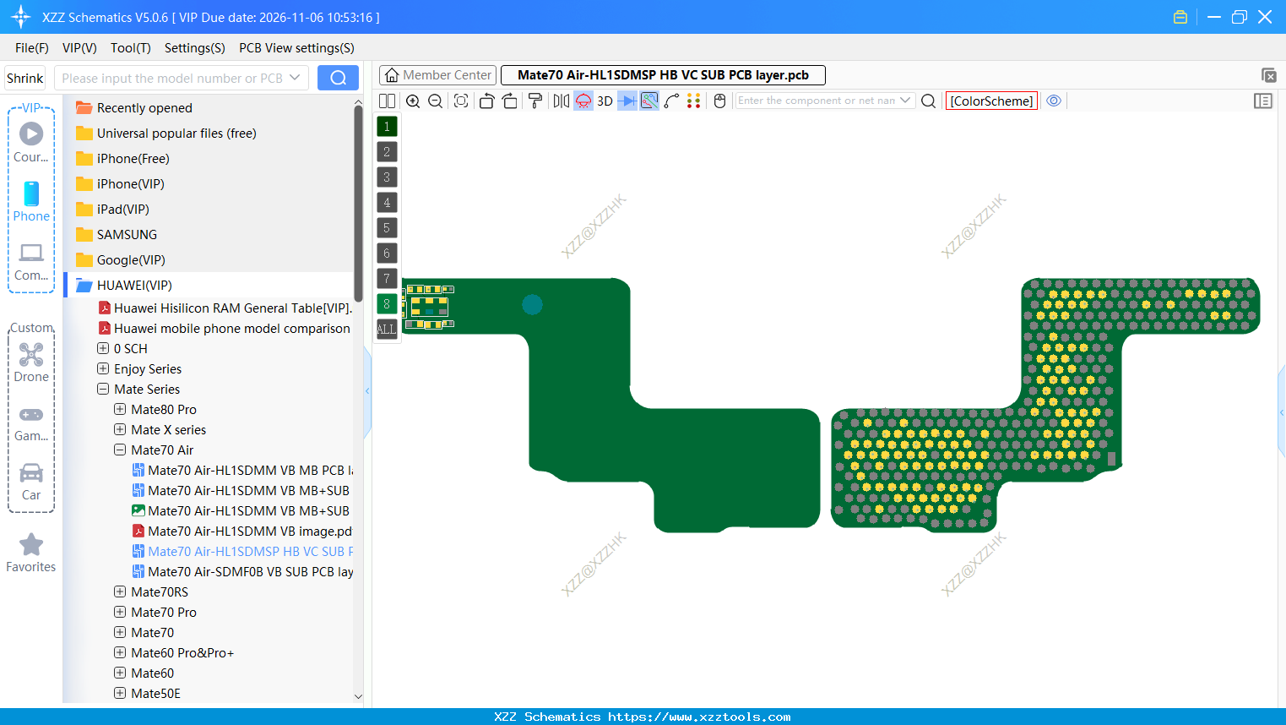Toggle the split screen view icon
This screenshot has width=1286, height=725.
point(386,101)
